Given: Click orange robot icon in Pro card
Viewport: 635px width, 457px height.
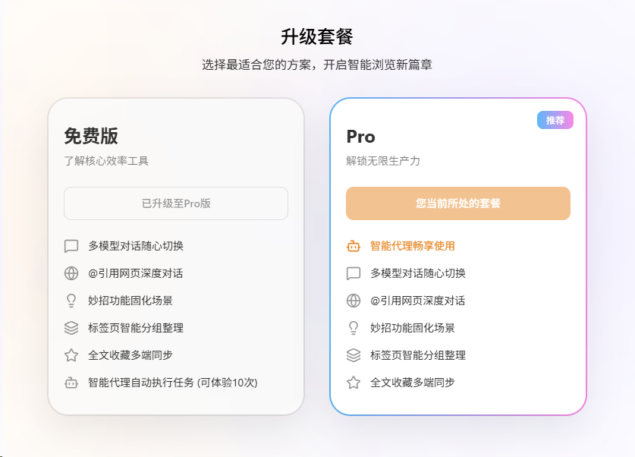Looking at the screenshot, I should [x=354, y=246].
